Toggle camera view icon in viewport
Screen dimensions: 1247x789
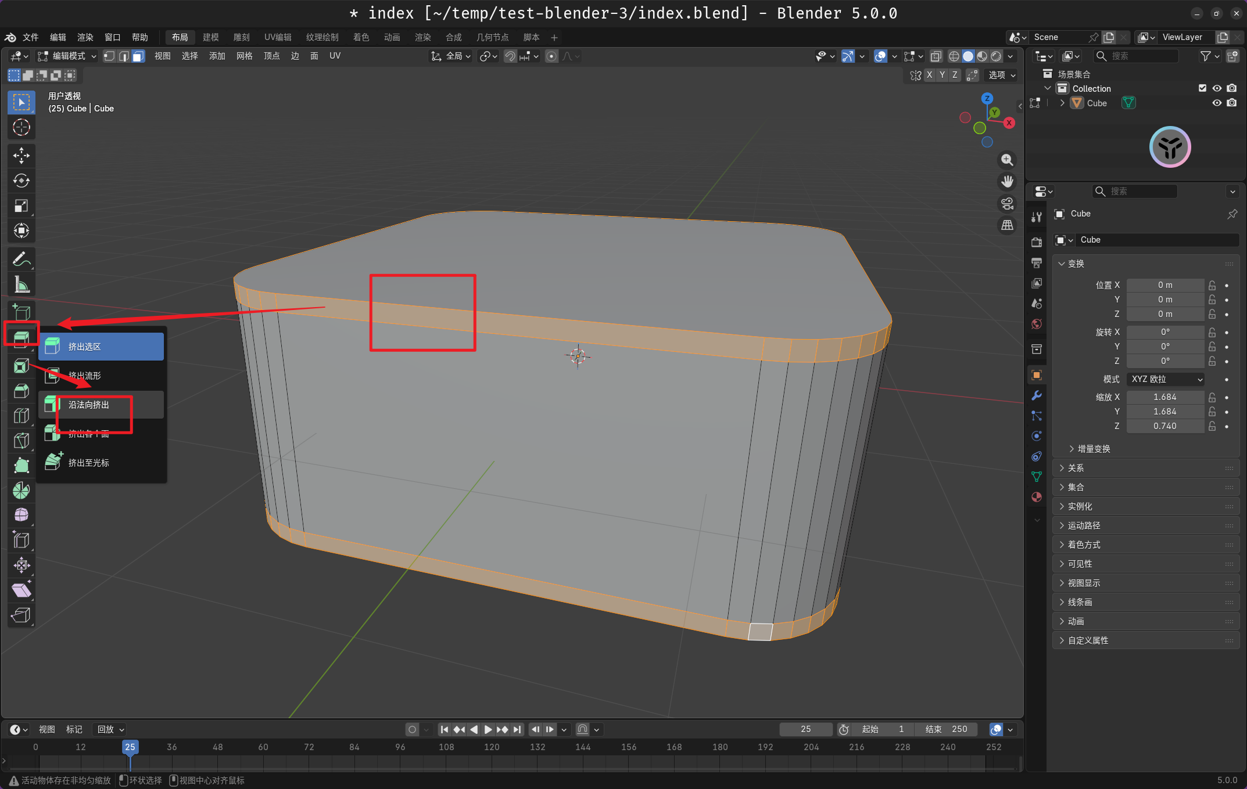click(1007, 204)
